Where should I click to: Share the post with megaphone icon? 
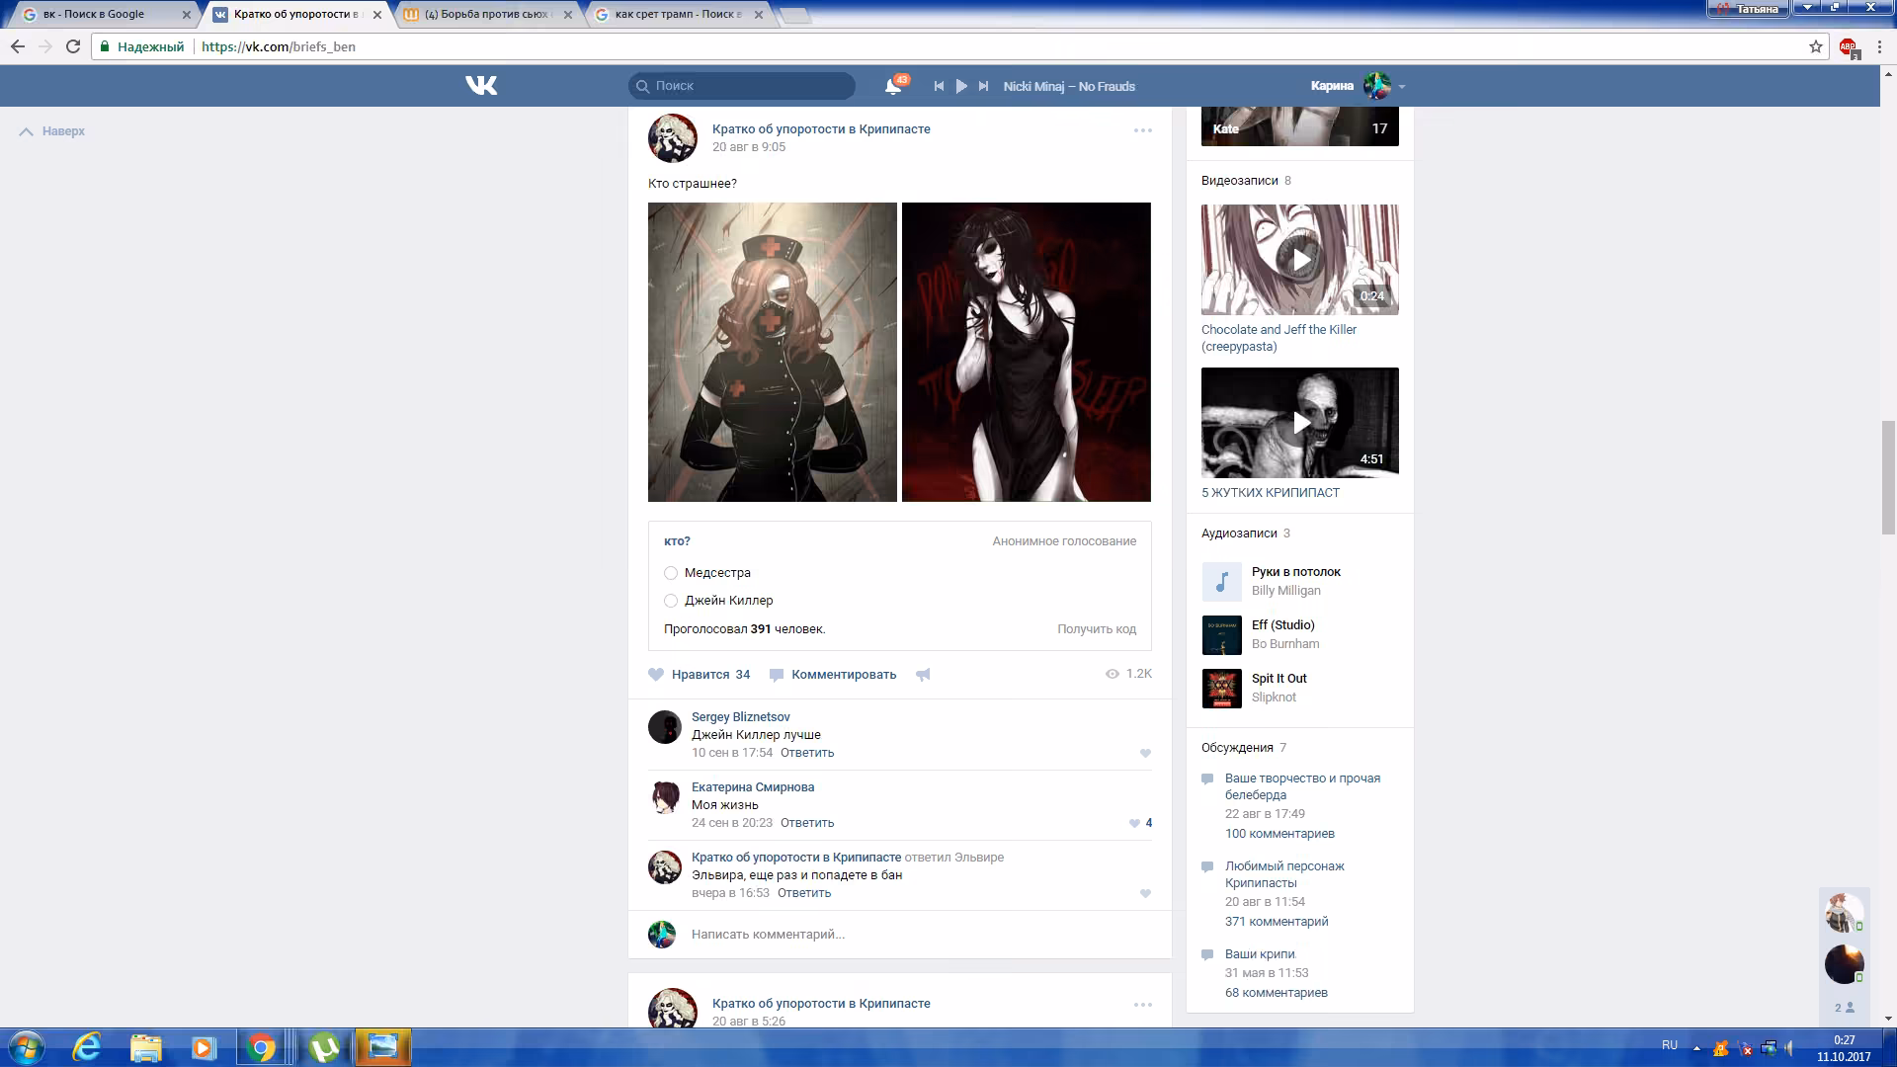pos(923,675)
